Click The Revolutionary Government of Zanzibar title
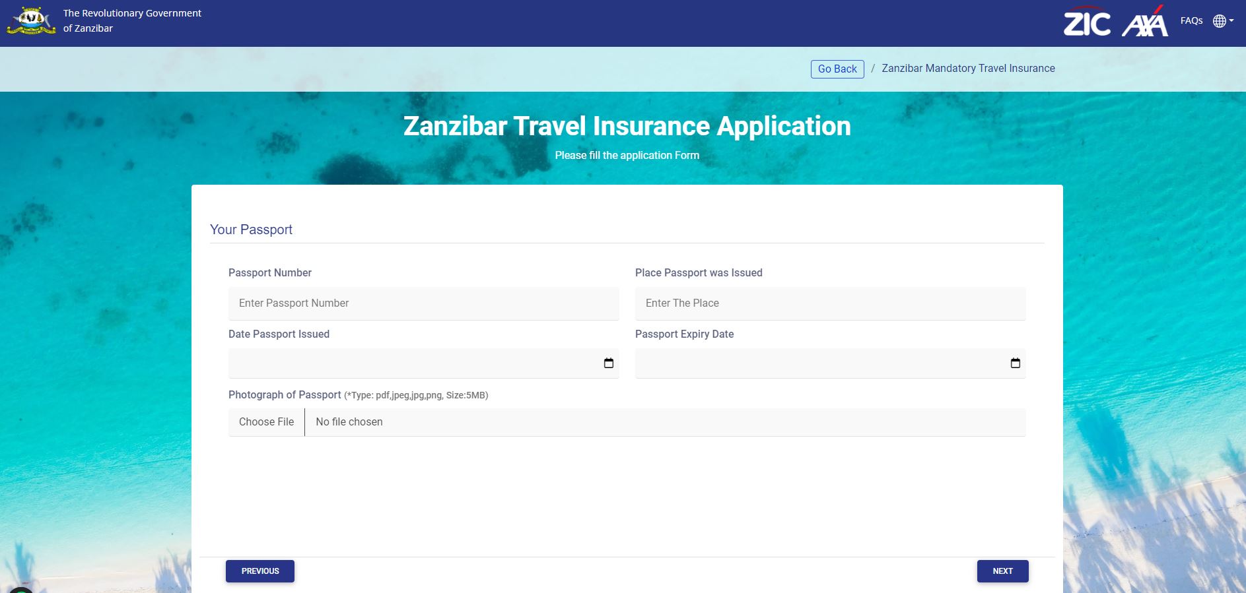The image size is (1246, 593). [x=132, y=20]
